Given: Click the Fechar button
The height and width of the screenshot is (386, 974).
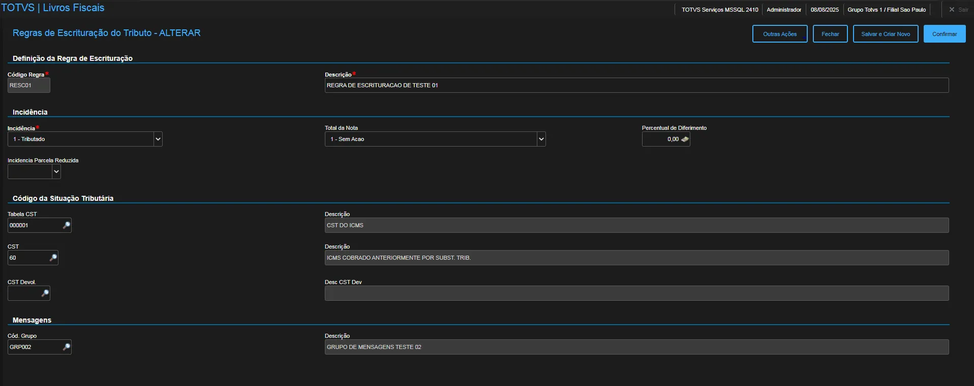Looking at the screenshot, I should click(830, 34).
